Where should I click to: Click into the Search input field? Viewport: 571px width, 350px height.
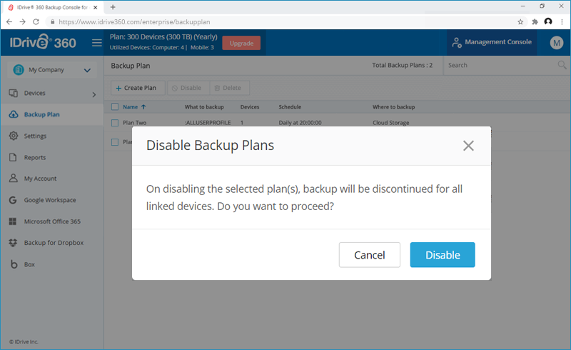[500, 65]
